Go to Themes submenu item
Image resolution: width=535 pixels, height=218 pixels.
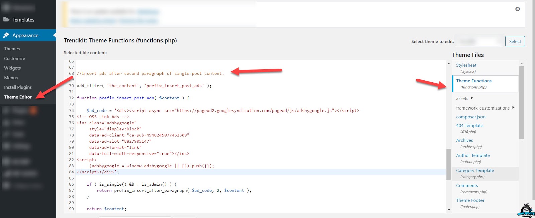tap(12, 49)
